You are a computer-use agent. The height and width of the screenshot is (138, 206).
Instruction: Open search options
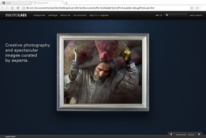pos(196,15)
